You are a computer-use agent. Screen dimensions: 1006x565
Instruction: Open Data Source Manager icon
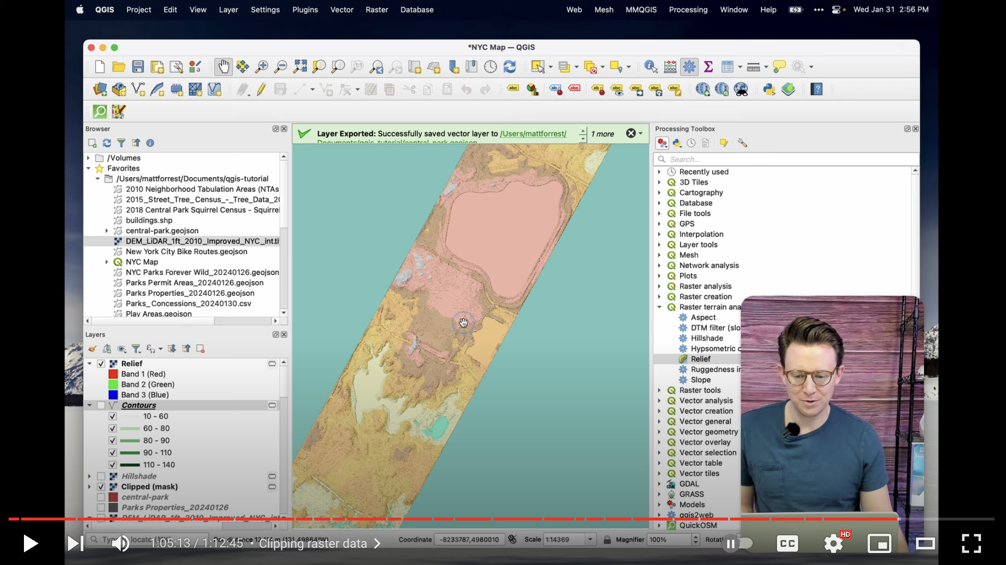100,89
